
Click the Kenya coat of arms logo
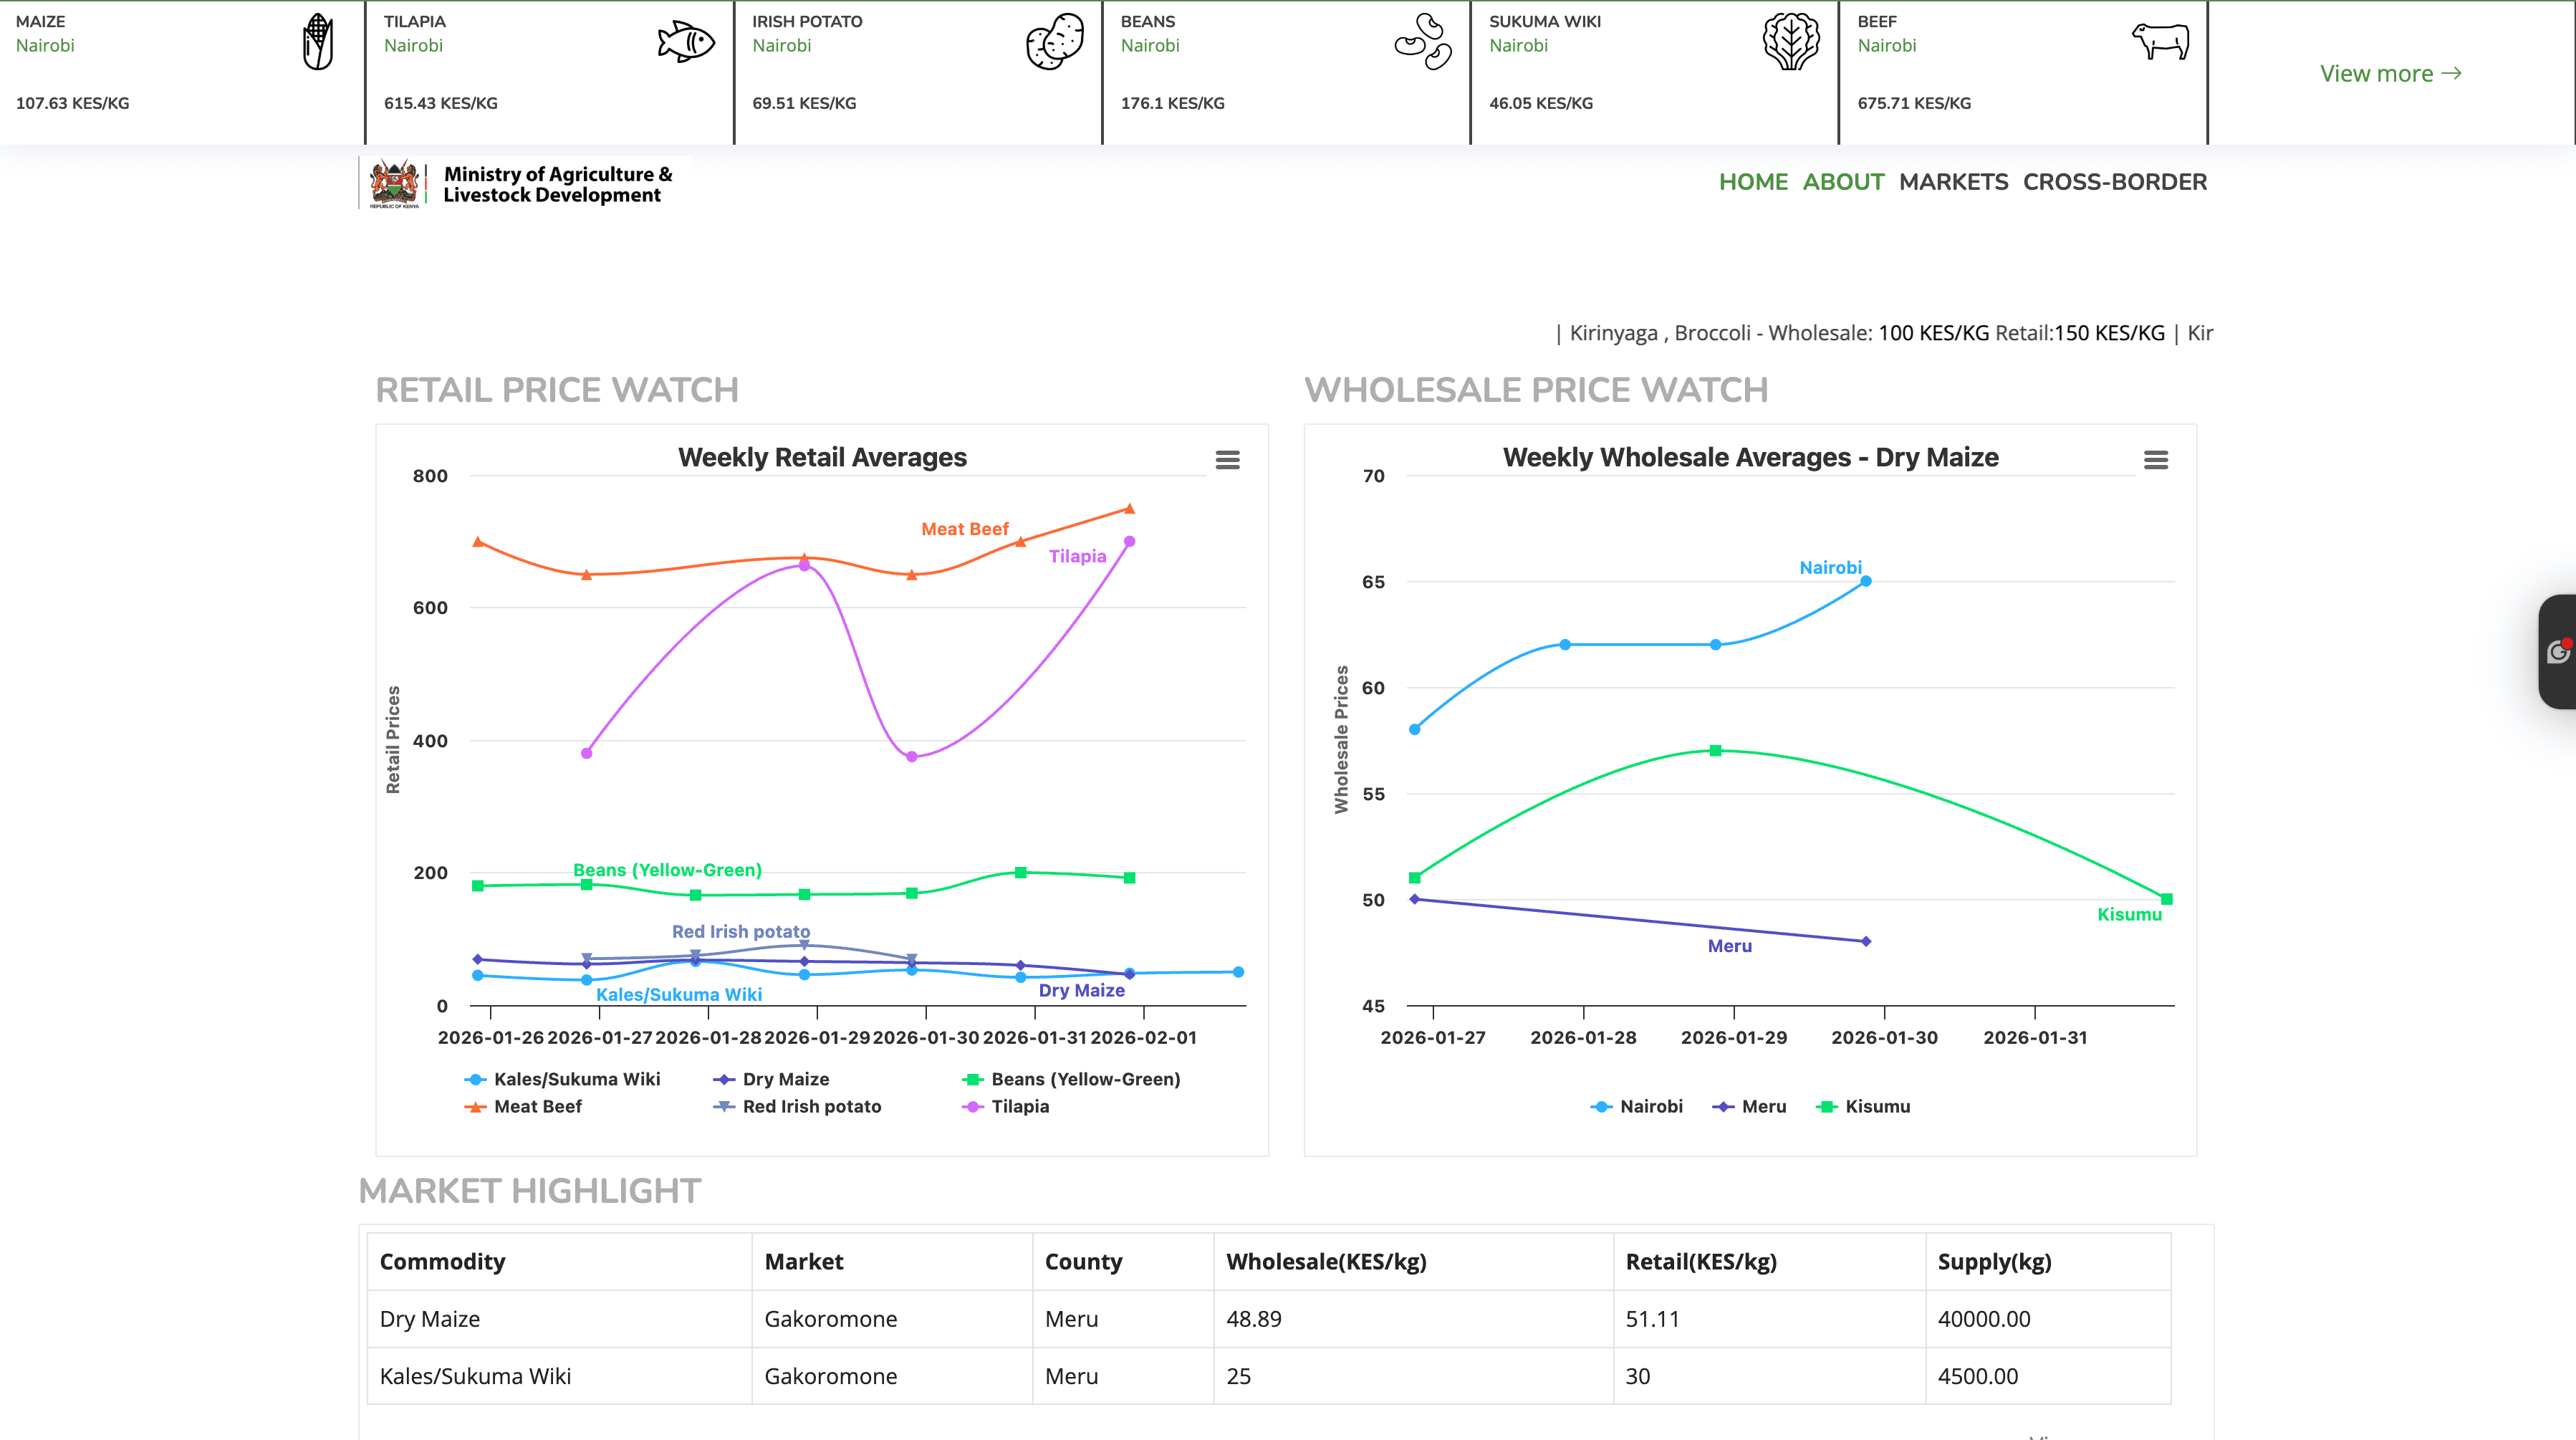(394, 183)
